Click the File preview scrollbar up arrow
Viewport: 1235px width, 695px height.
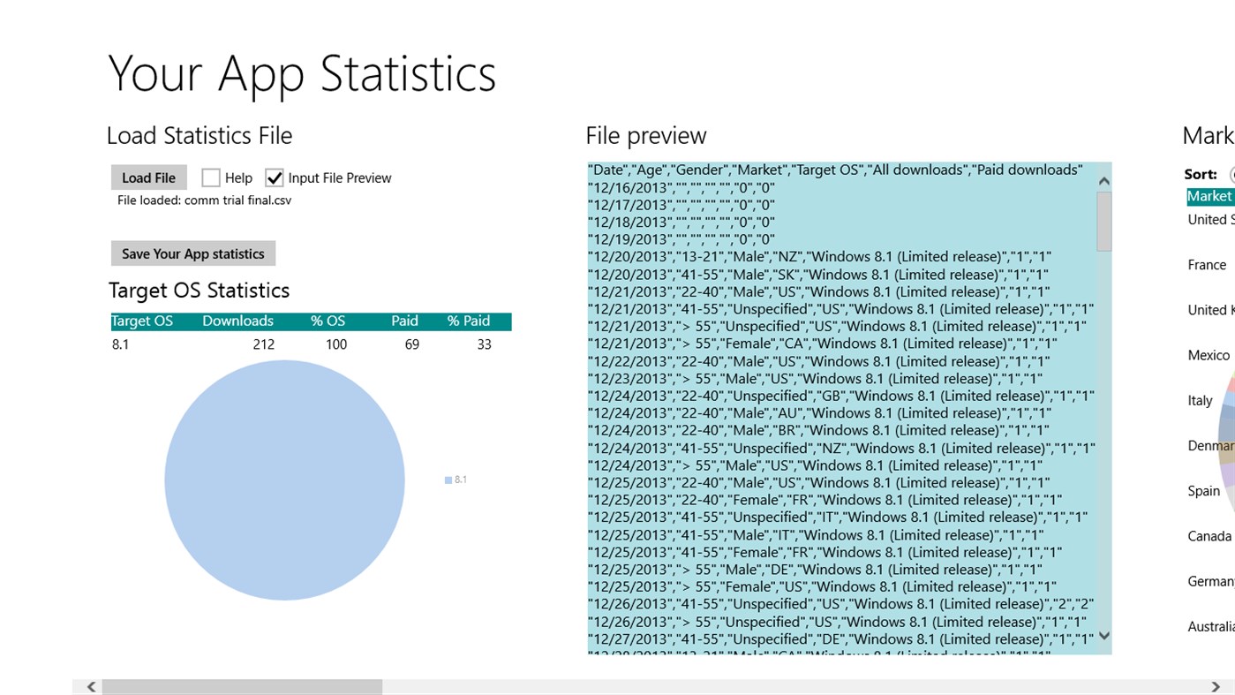(x=1103, y=181)
